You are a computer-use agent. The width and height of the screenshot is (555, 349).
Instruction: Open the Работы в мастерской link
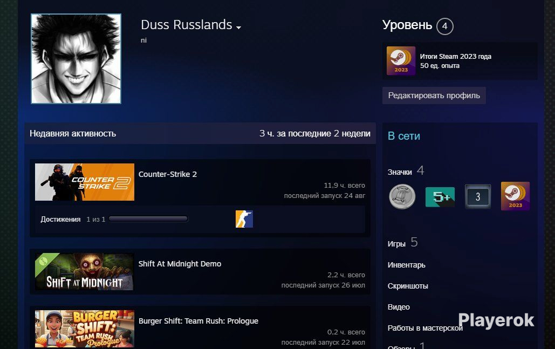point(425,328)
